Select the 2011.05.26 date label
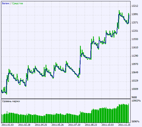 click(58, 125)
